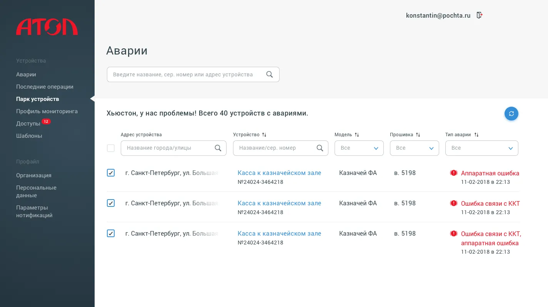Click the blue refresh button

[511, 114]
